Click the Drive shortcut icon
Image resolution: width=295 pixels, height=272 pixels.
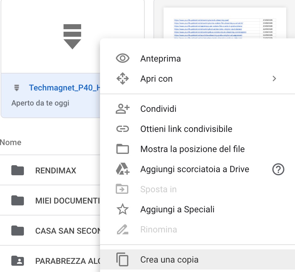tap(122, 169)
